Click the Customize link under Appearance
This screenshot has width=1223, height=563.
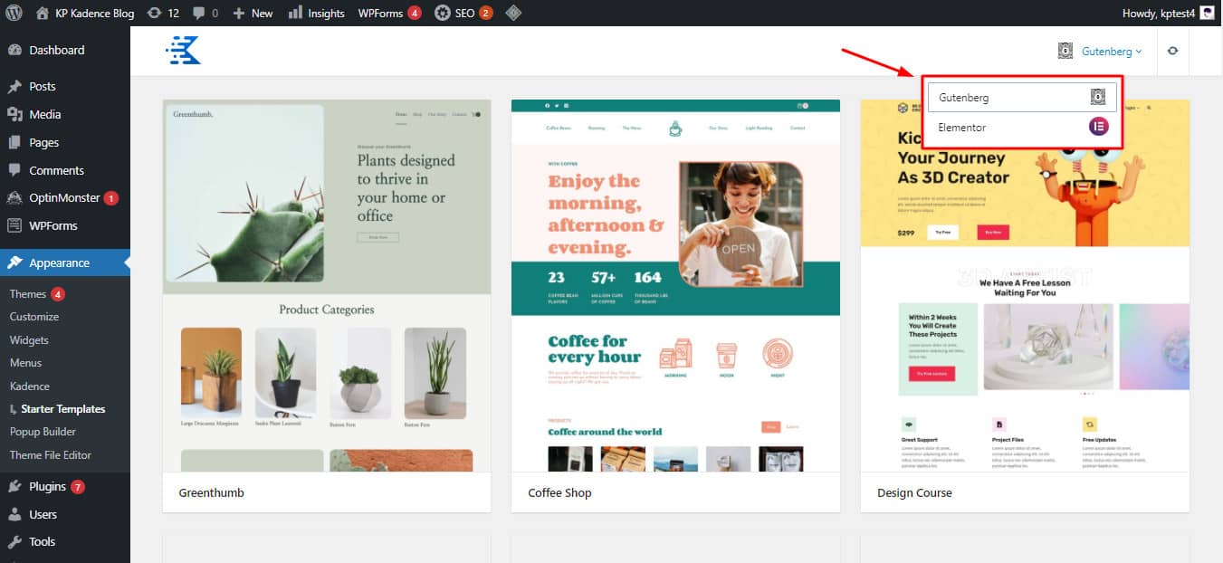[x=34, y=317]
